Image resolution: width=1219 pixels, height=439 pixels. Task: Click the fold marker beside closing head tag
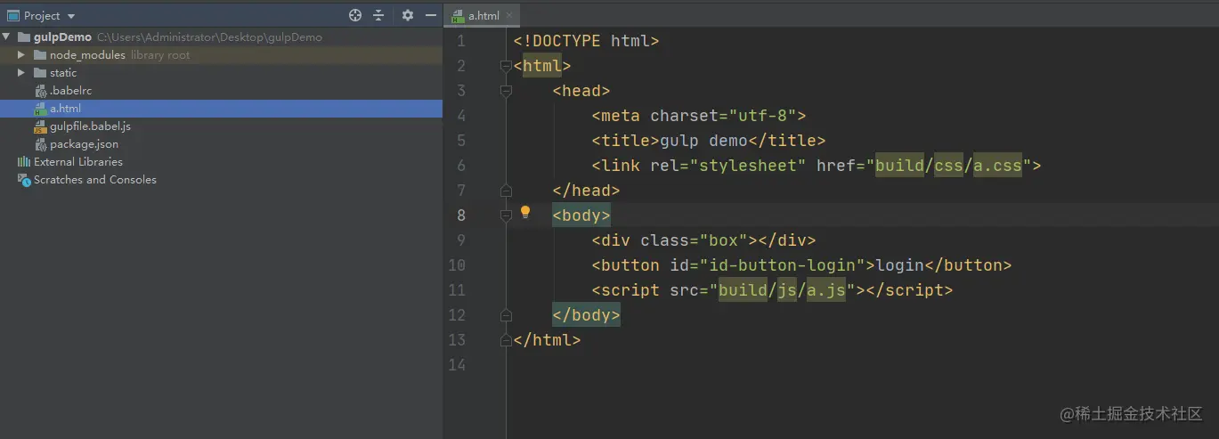[506, 191]
